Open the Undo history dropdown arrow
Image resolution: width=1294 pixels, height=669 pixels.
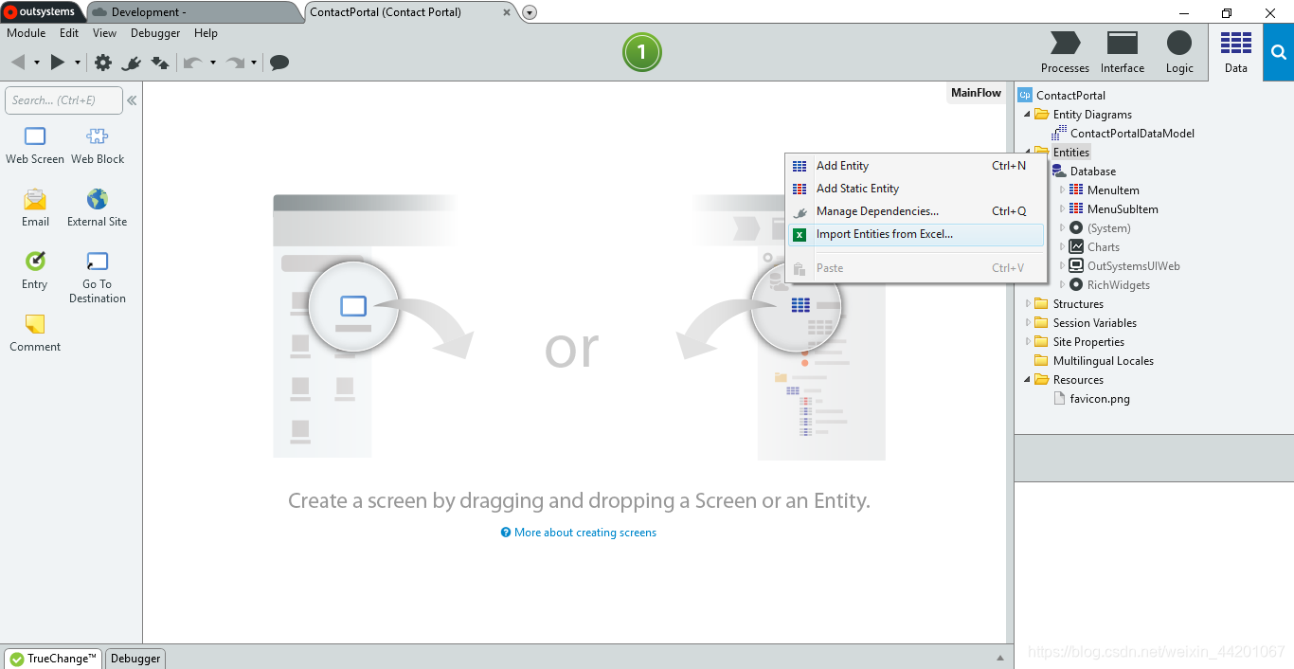213,63
